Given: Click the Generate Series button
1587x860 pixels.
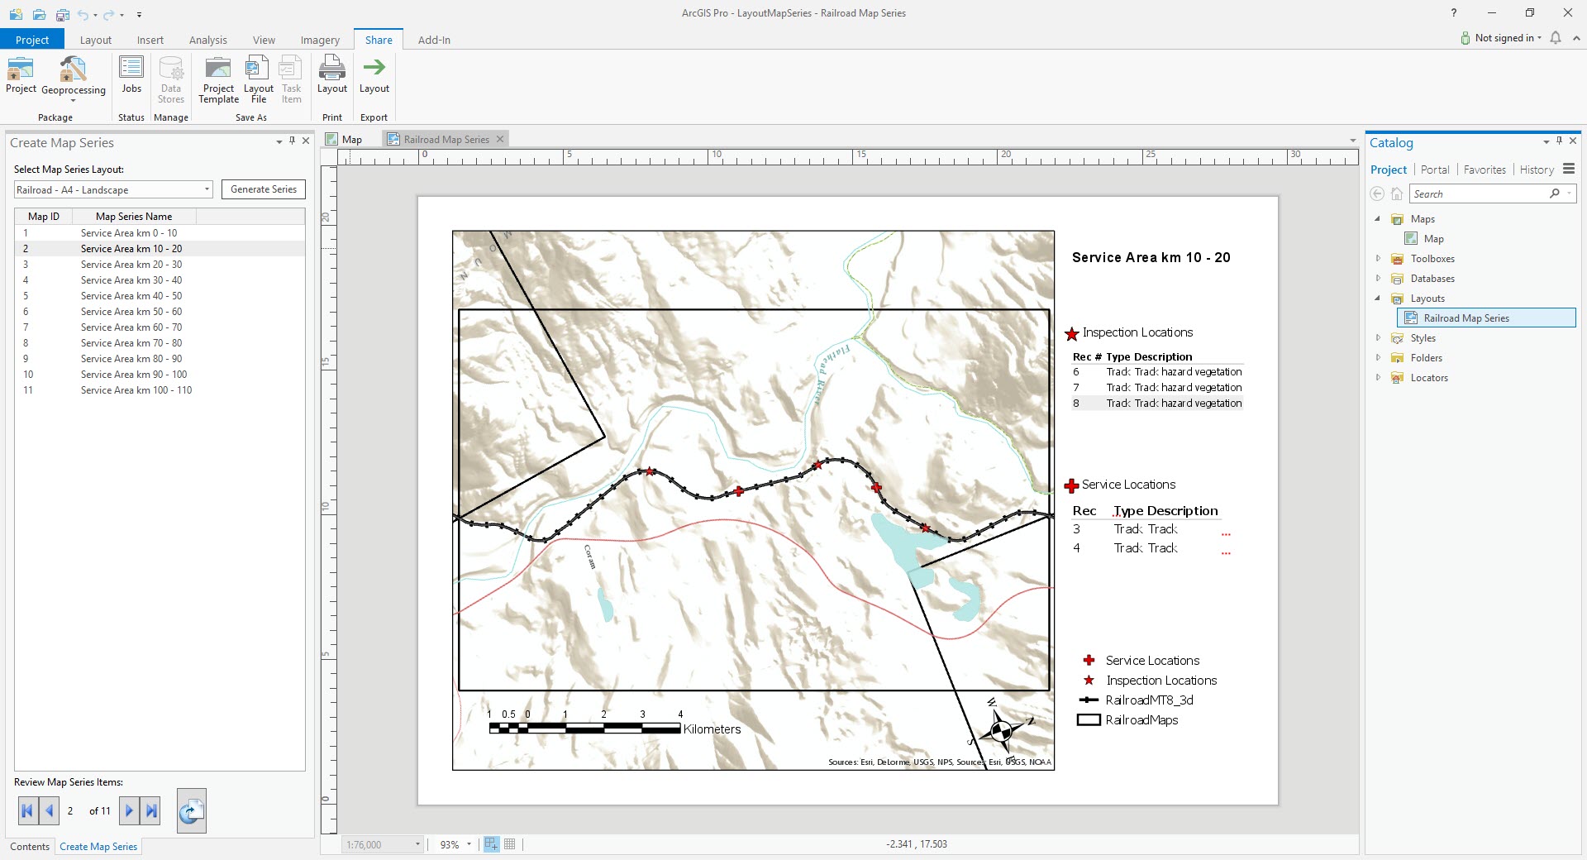Looking at the screenshot, I should point(264,189).
